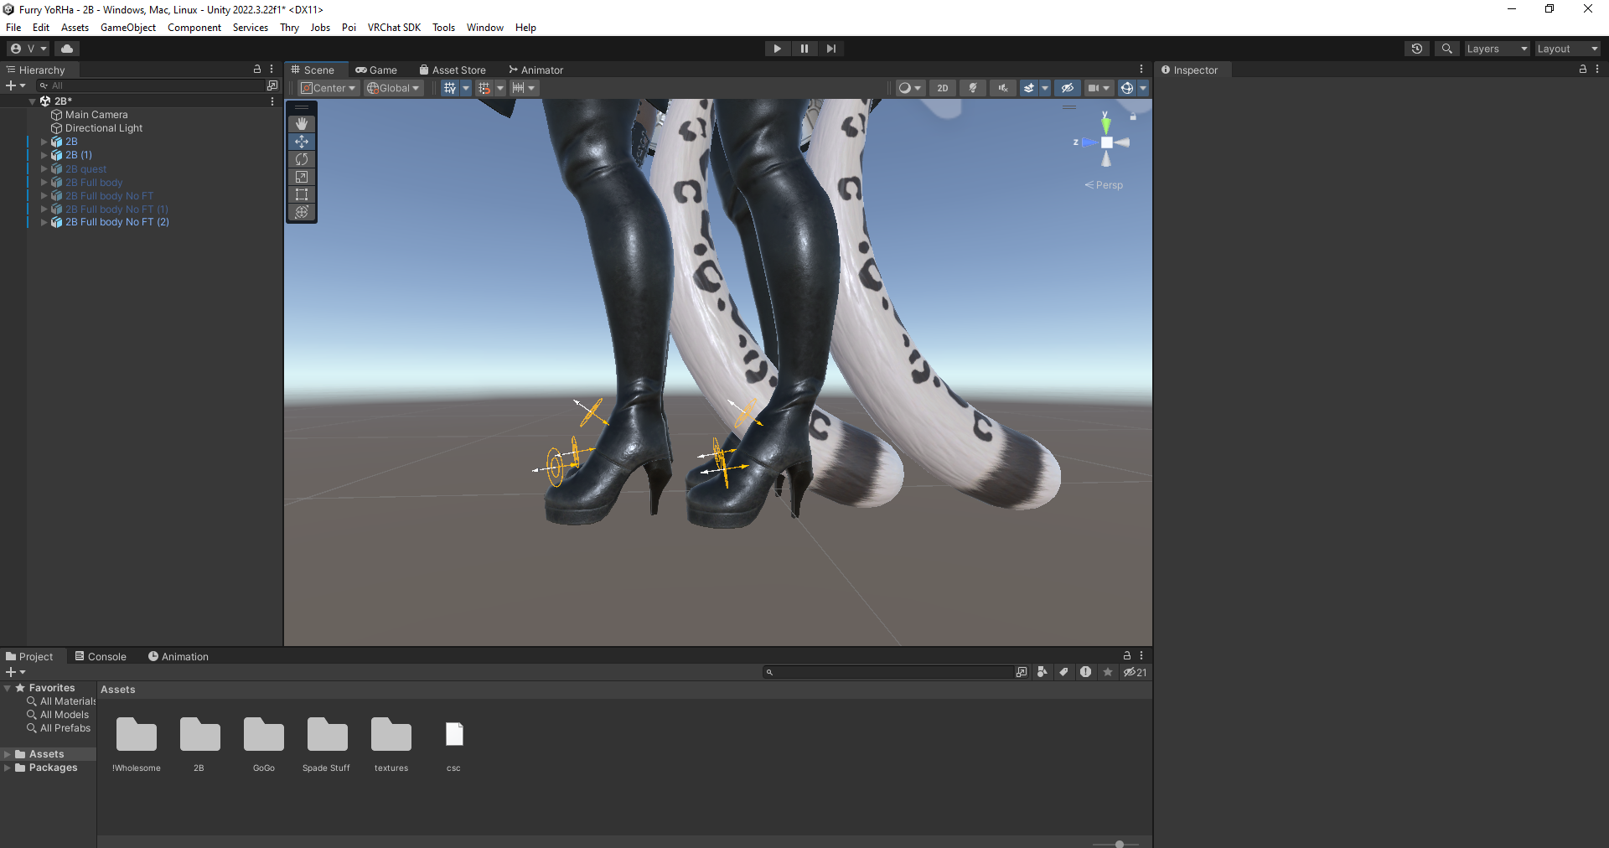Expand the 2B (1) hierarchy object
This screenshot has width=1609, height=848.
coord(44,155)
